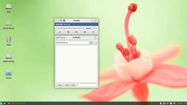
Task: Close the Filind player window
Action: click(96, 20)
